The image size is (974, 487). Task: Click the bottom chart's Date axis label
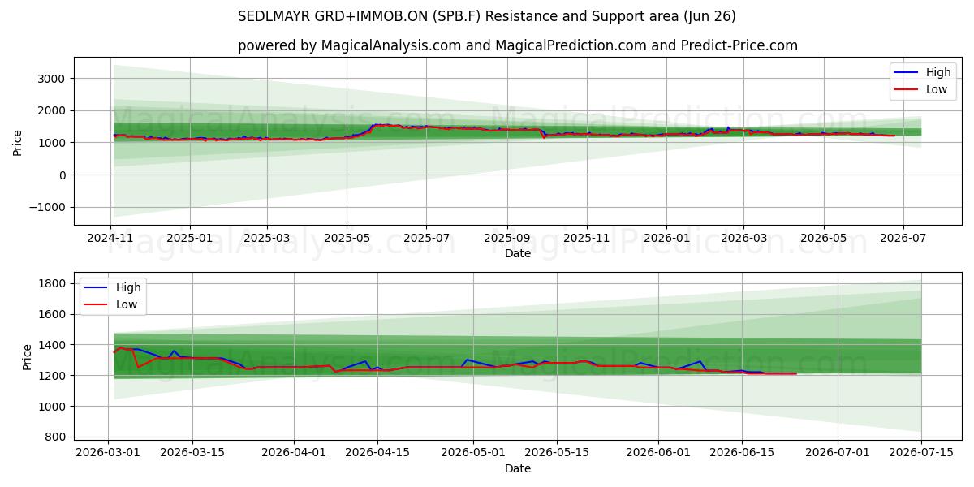coord(518,468)
